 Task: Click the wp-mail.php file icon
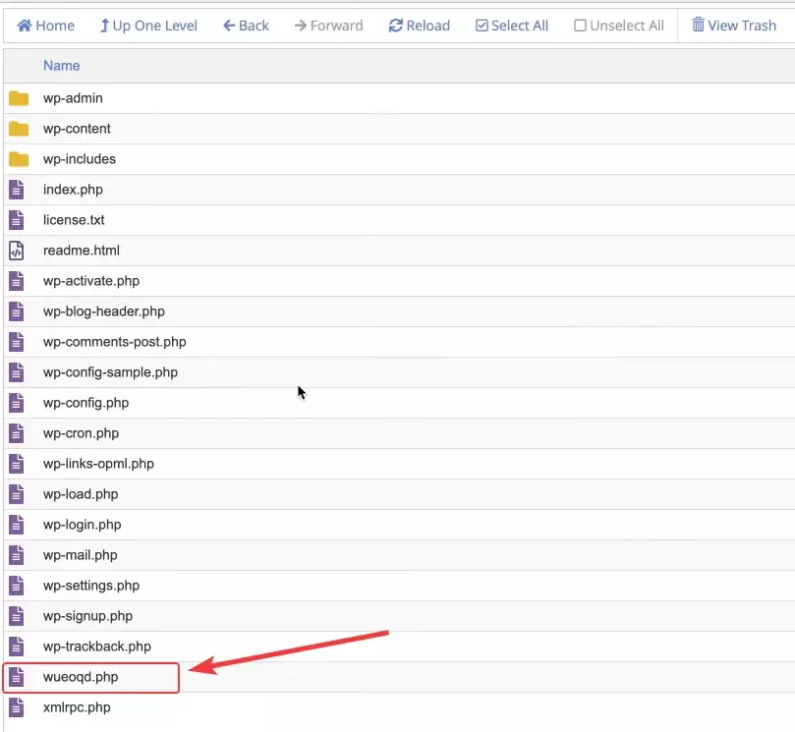point(17,555)
